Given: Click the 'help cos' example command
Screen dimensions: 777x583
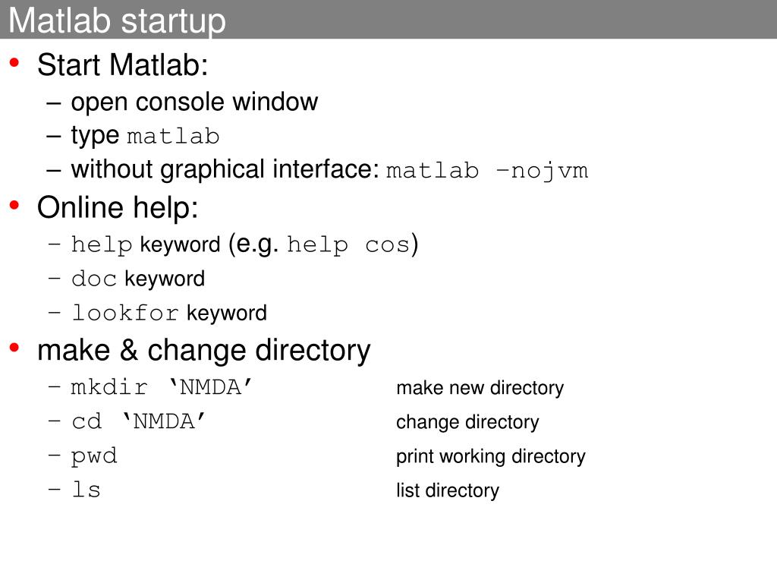Looking at the screenshot, I should click(348, 244).
